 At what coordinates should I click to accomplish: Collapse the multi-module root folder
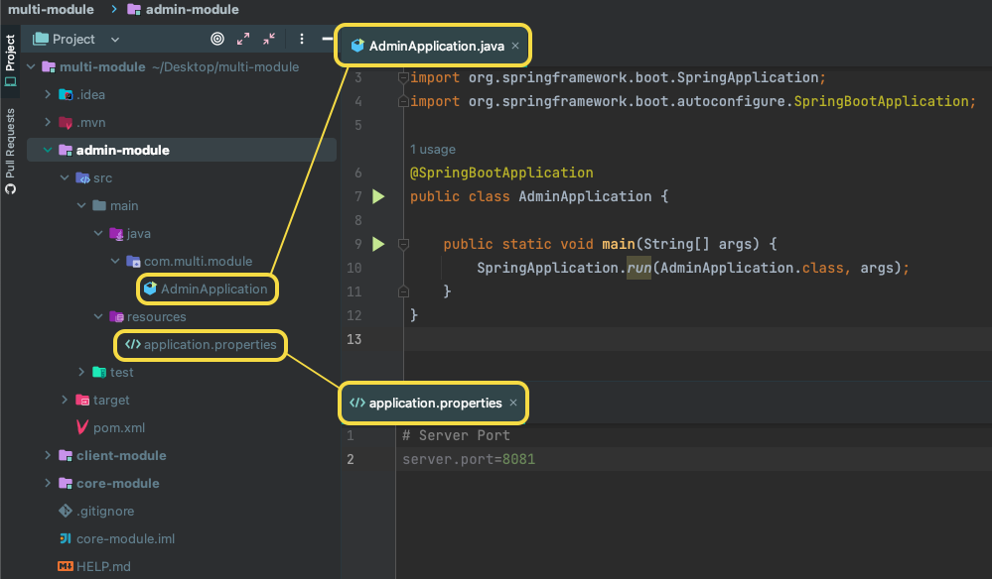click(31, 67)
